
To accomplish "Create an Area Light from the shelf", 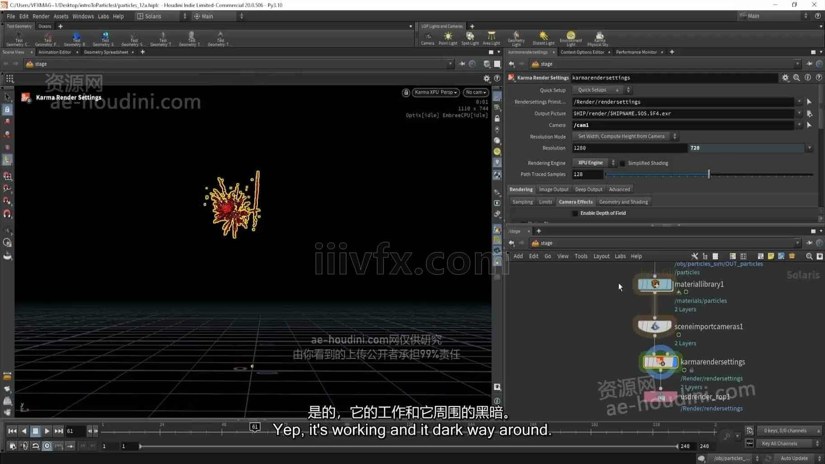I will (x=491, y=38).
